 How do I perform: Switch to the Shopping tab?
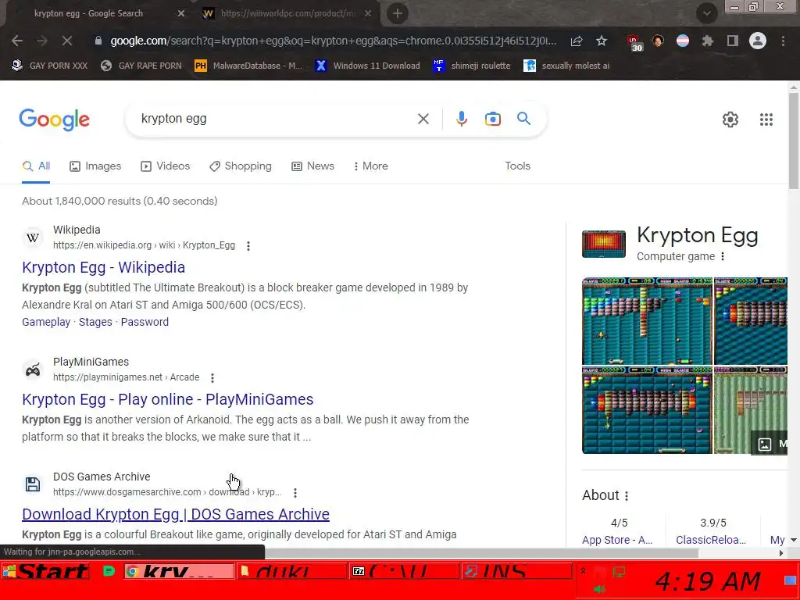[241, 166]
